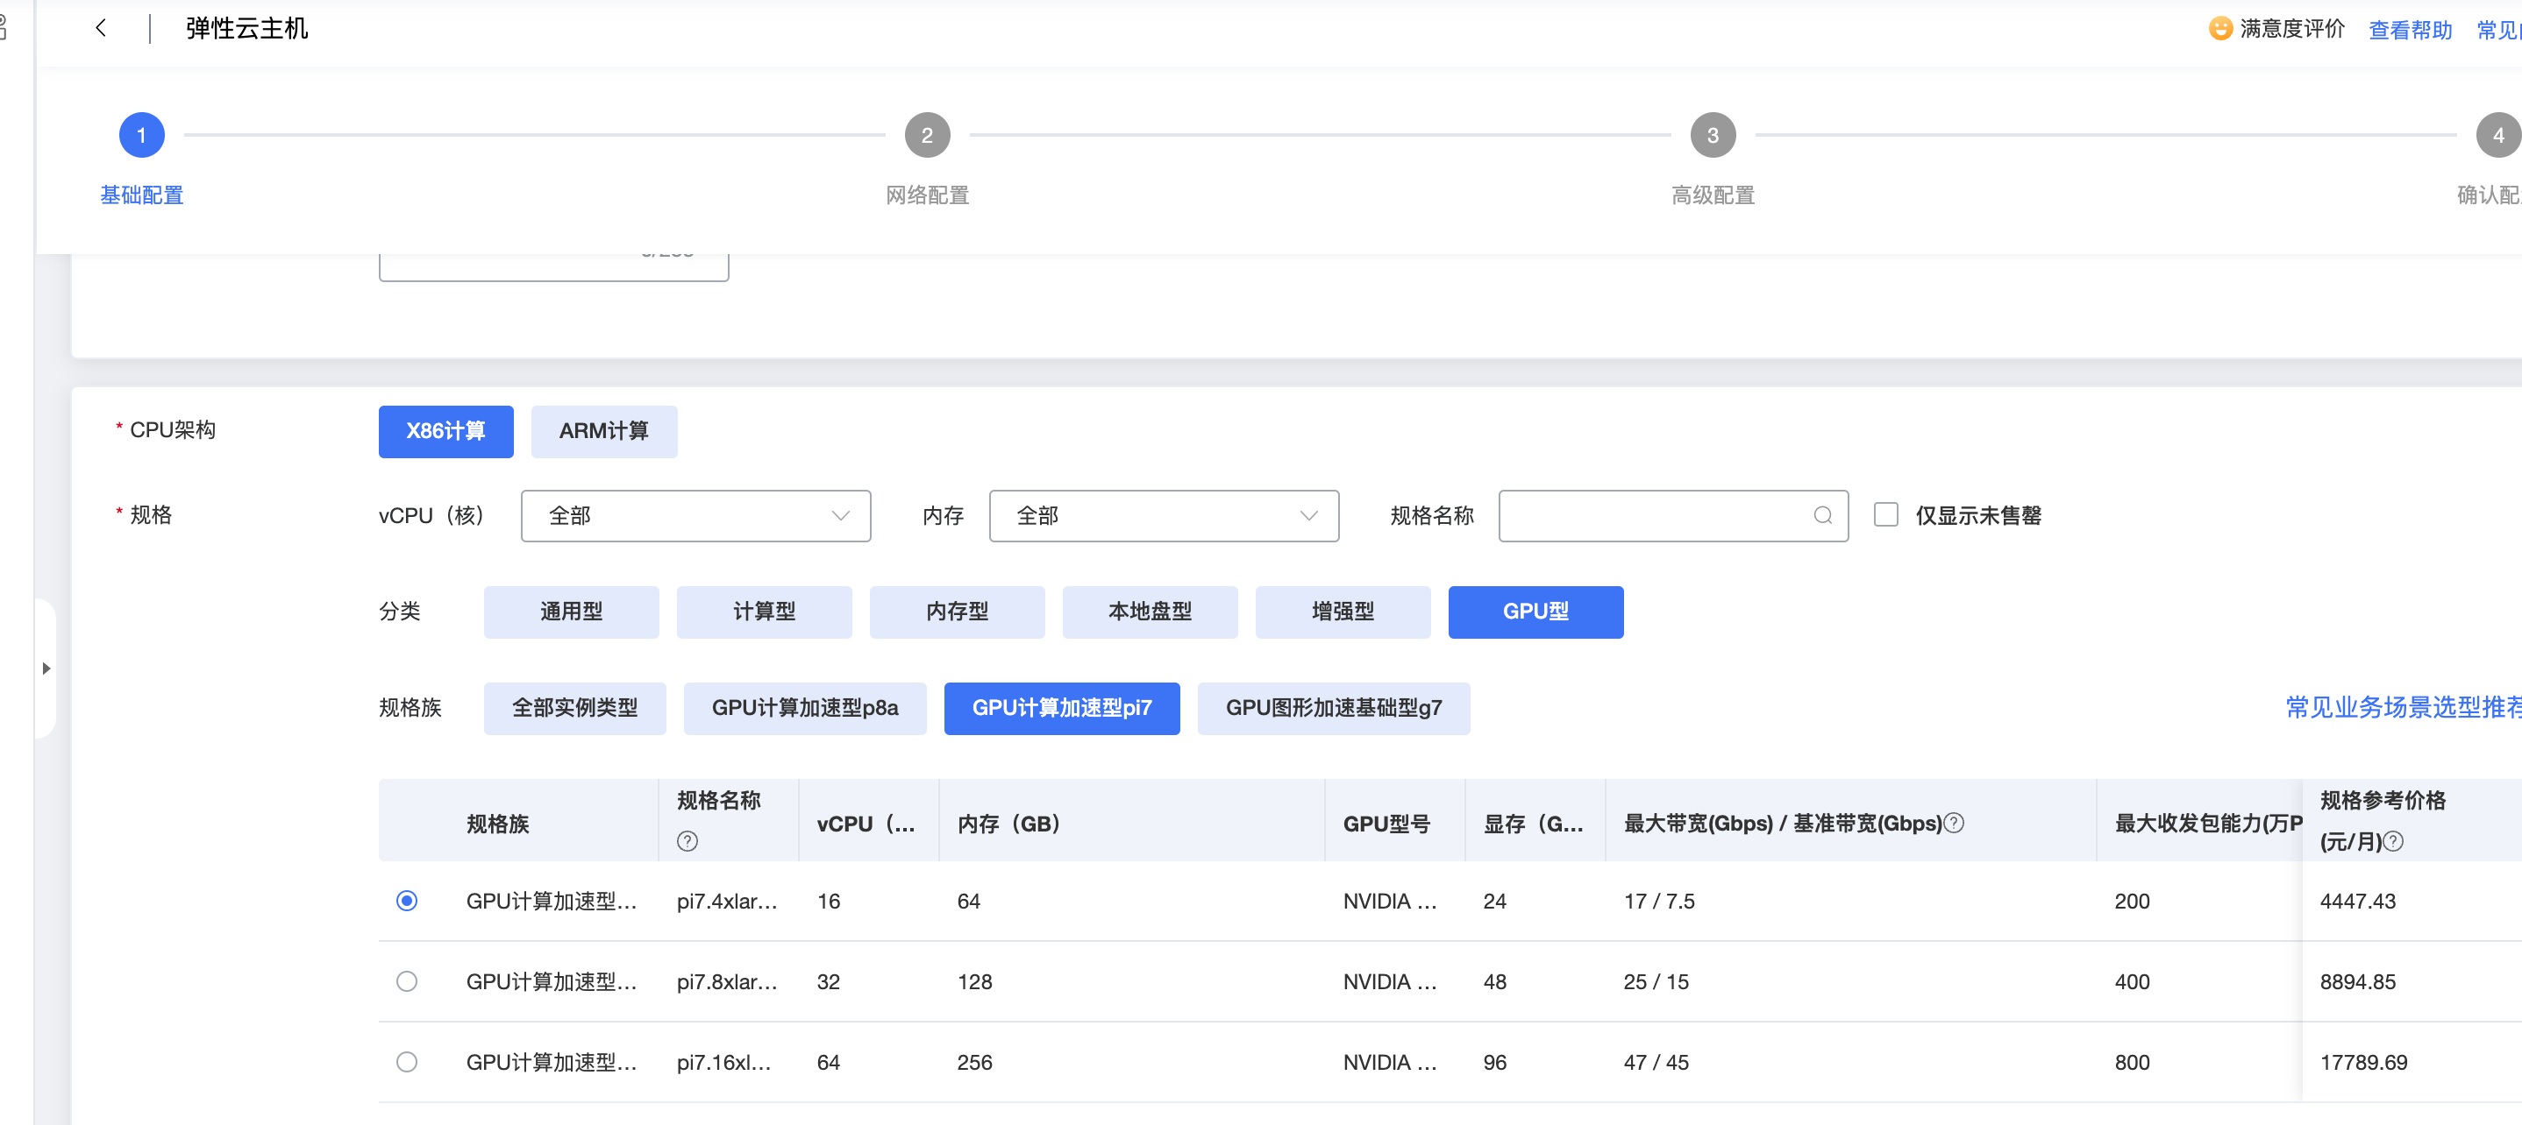The width and height of the screenshot is (2522, 1125).
Task: Click the 基础配置 step label
Action: 142,195
